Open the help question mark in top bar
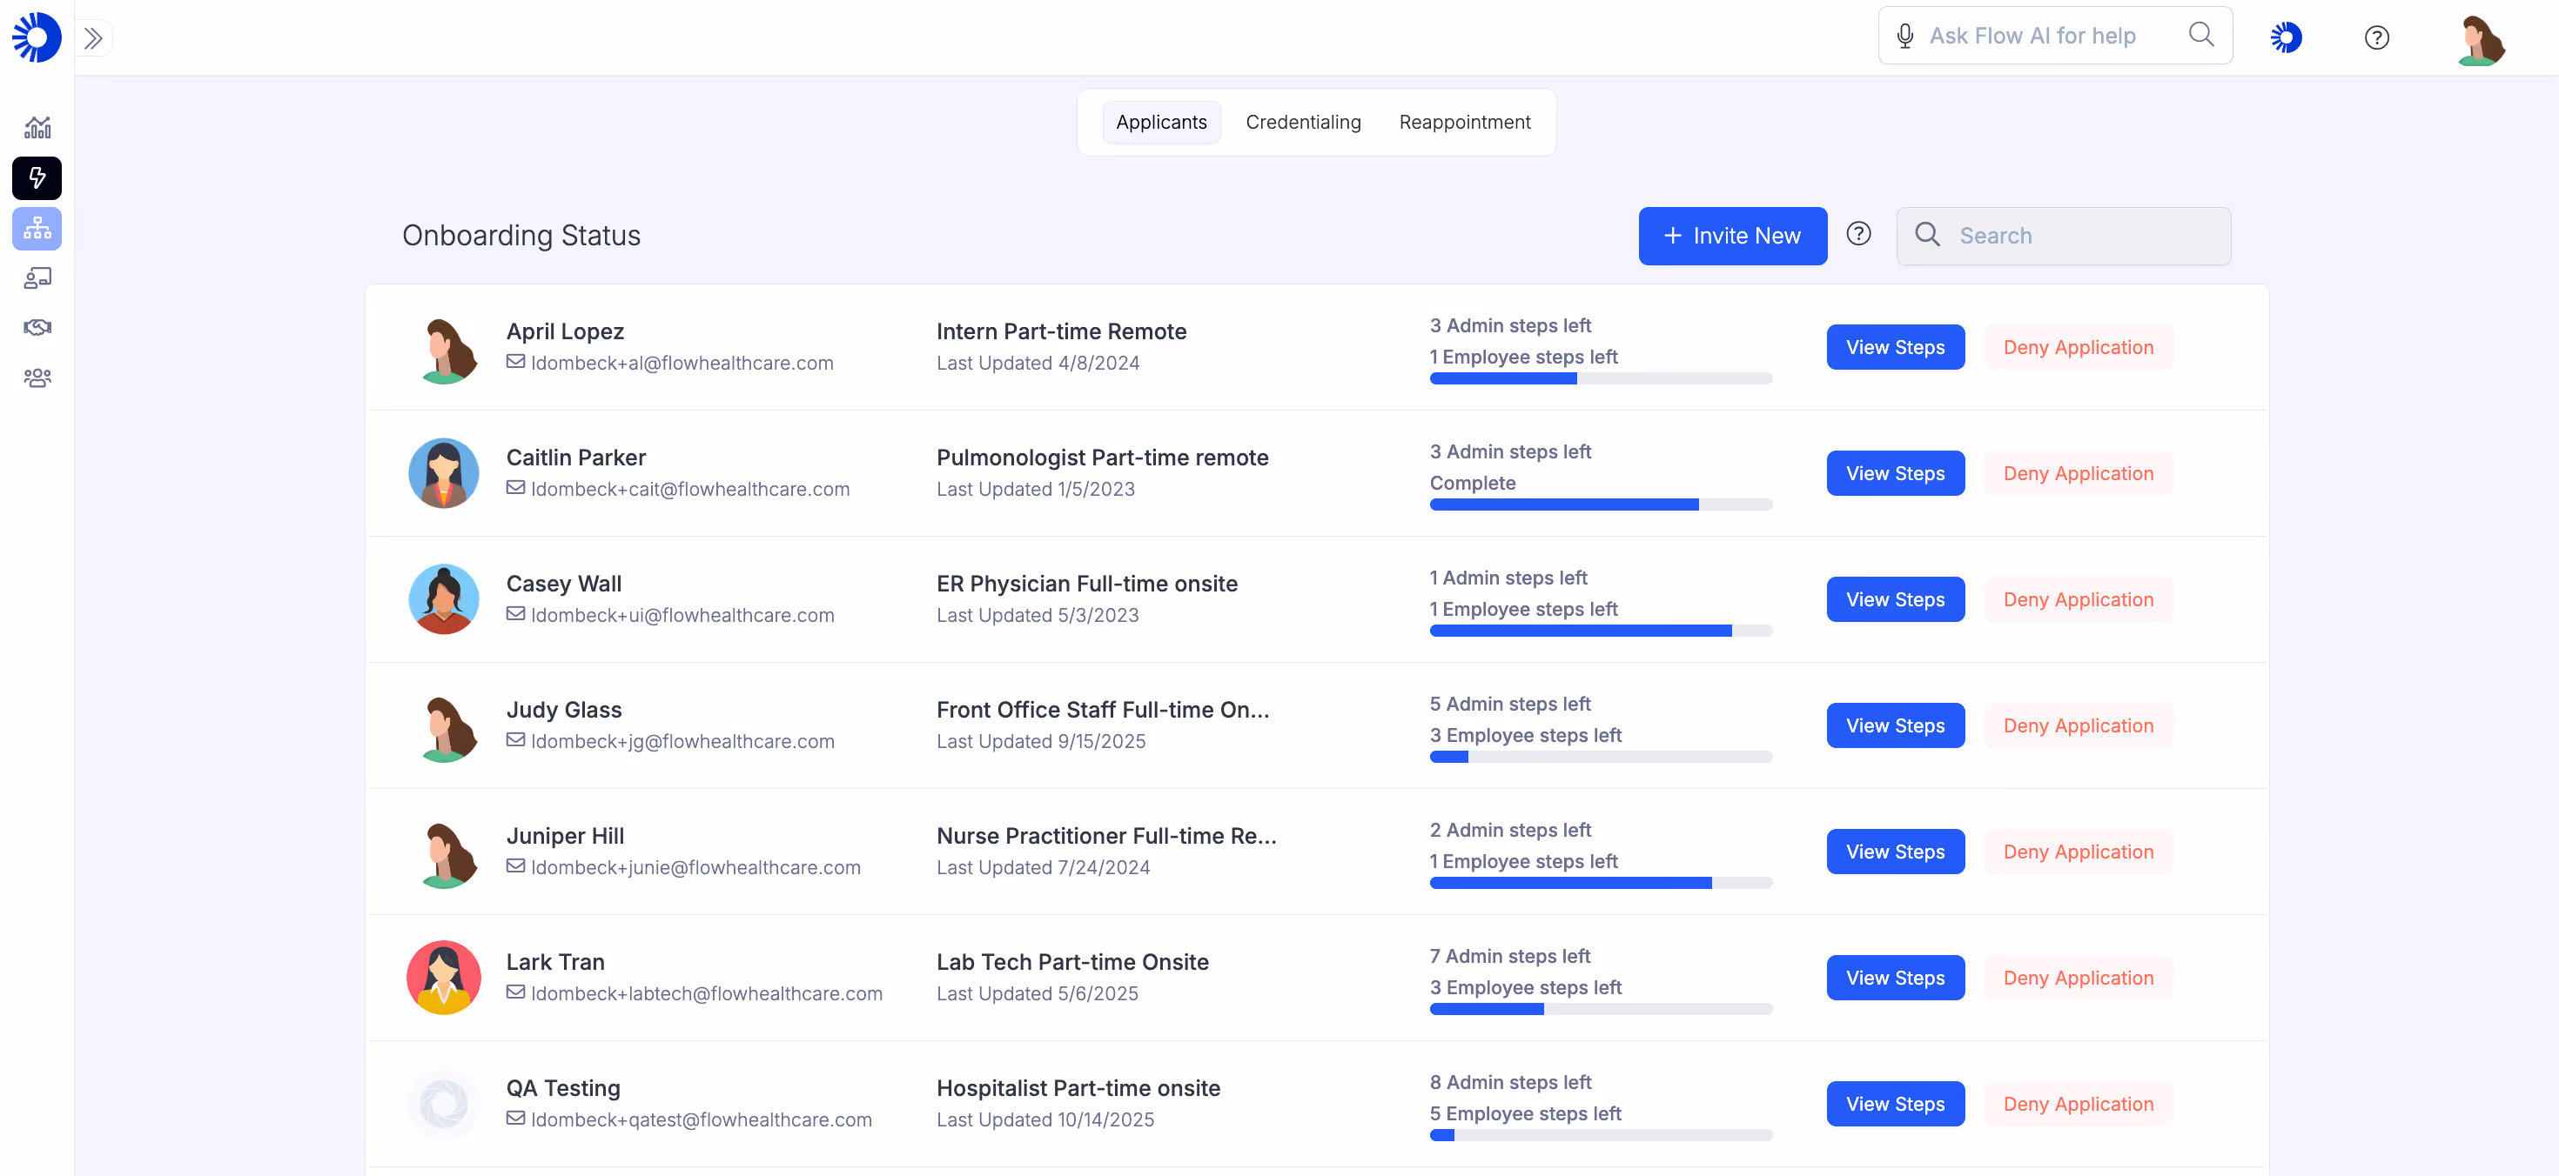Viewport: 2559px width, 1176px height. pos(2376,37)
